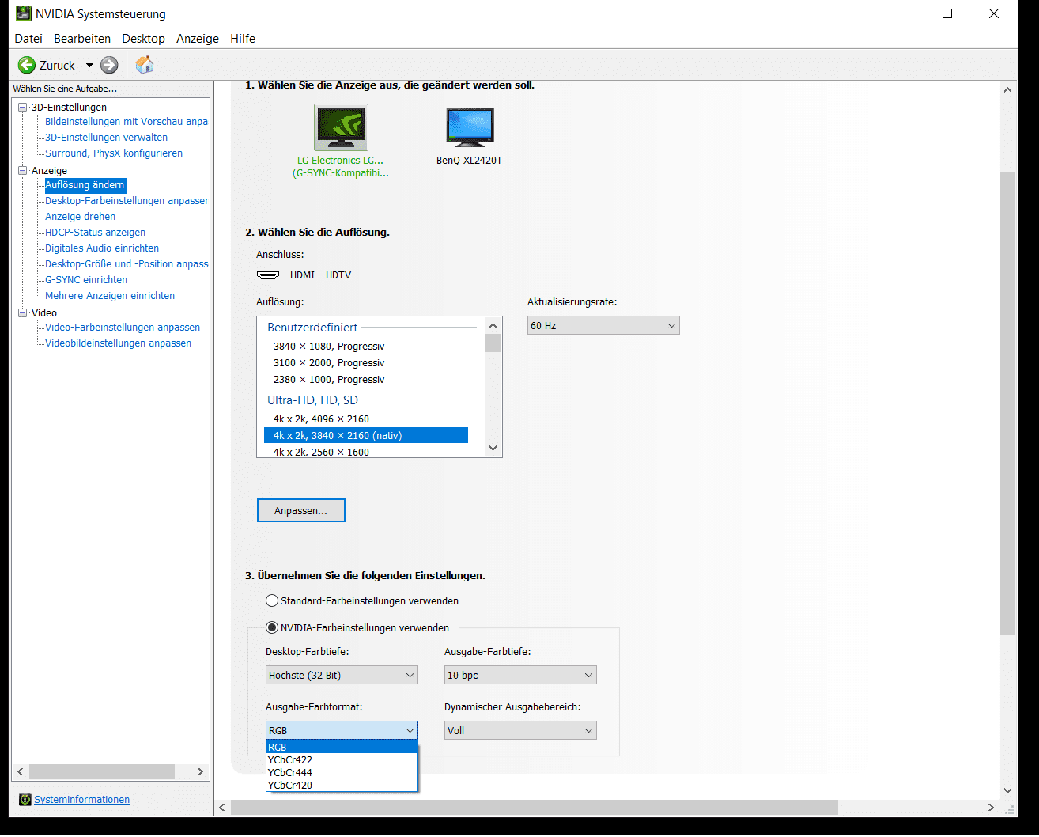The image size is (1039, 837).
Task: Click main panel horizontal scroll-right arrow
Action: (x=991, y=808)
